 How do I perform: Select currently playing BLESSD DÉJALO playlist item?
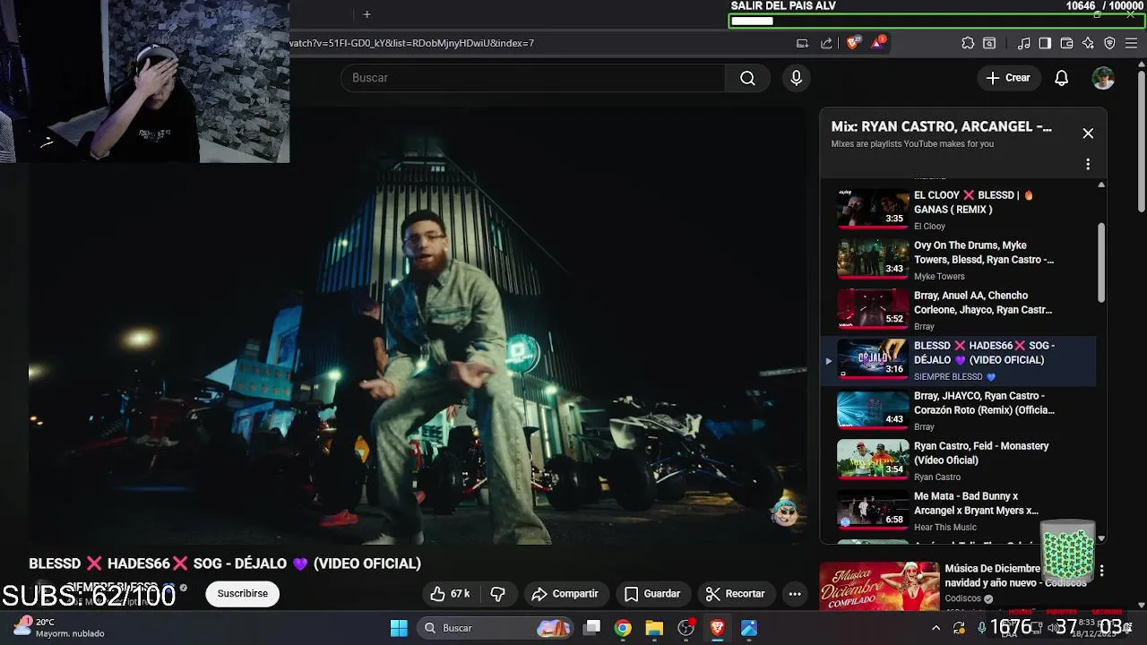958,360
